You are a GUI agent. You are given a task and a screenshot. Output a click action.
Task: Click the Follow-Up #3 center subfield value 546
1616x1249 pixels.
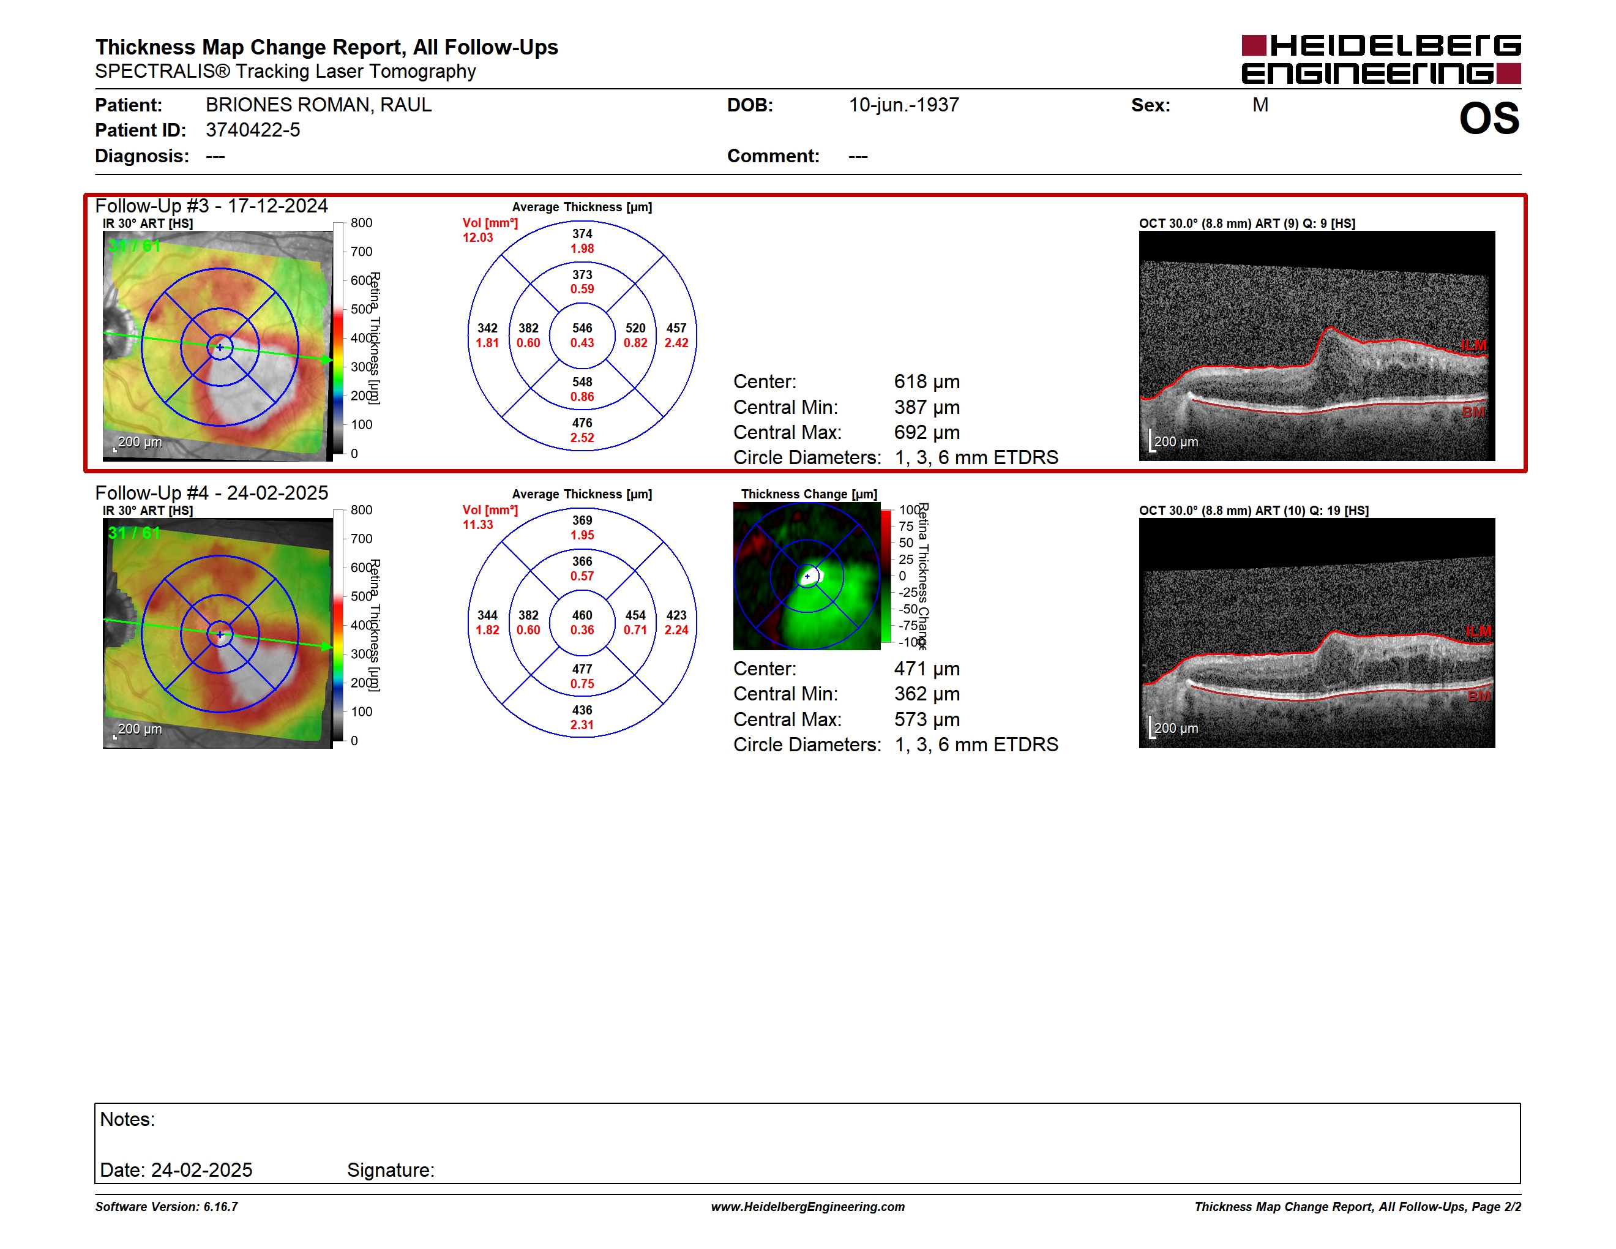click(582, 328)
